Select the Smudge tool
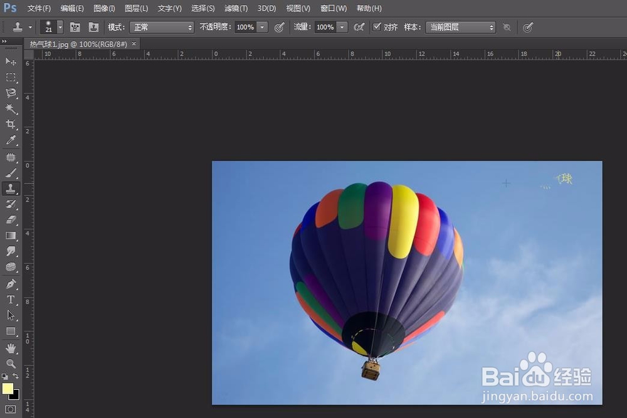627x418 pixels. (x=11, y=251)
